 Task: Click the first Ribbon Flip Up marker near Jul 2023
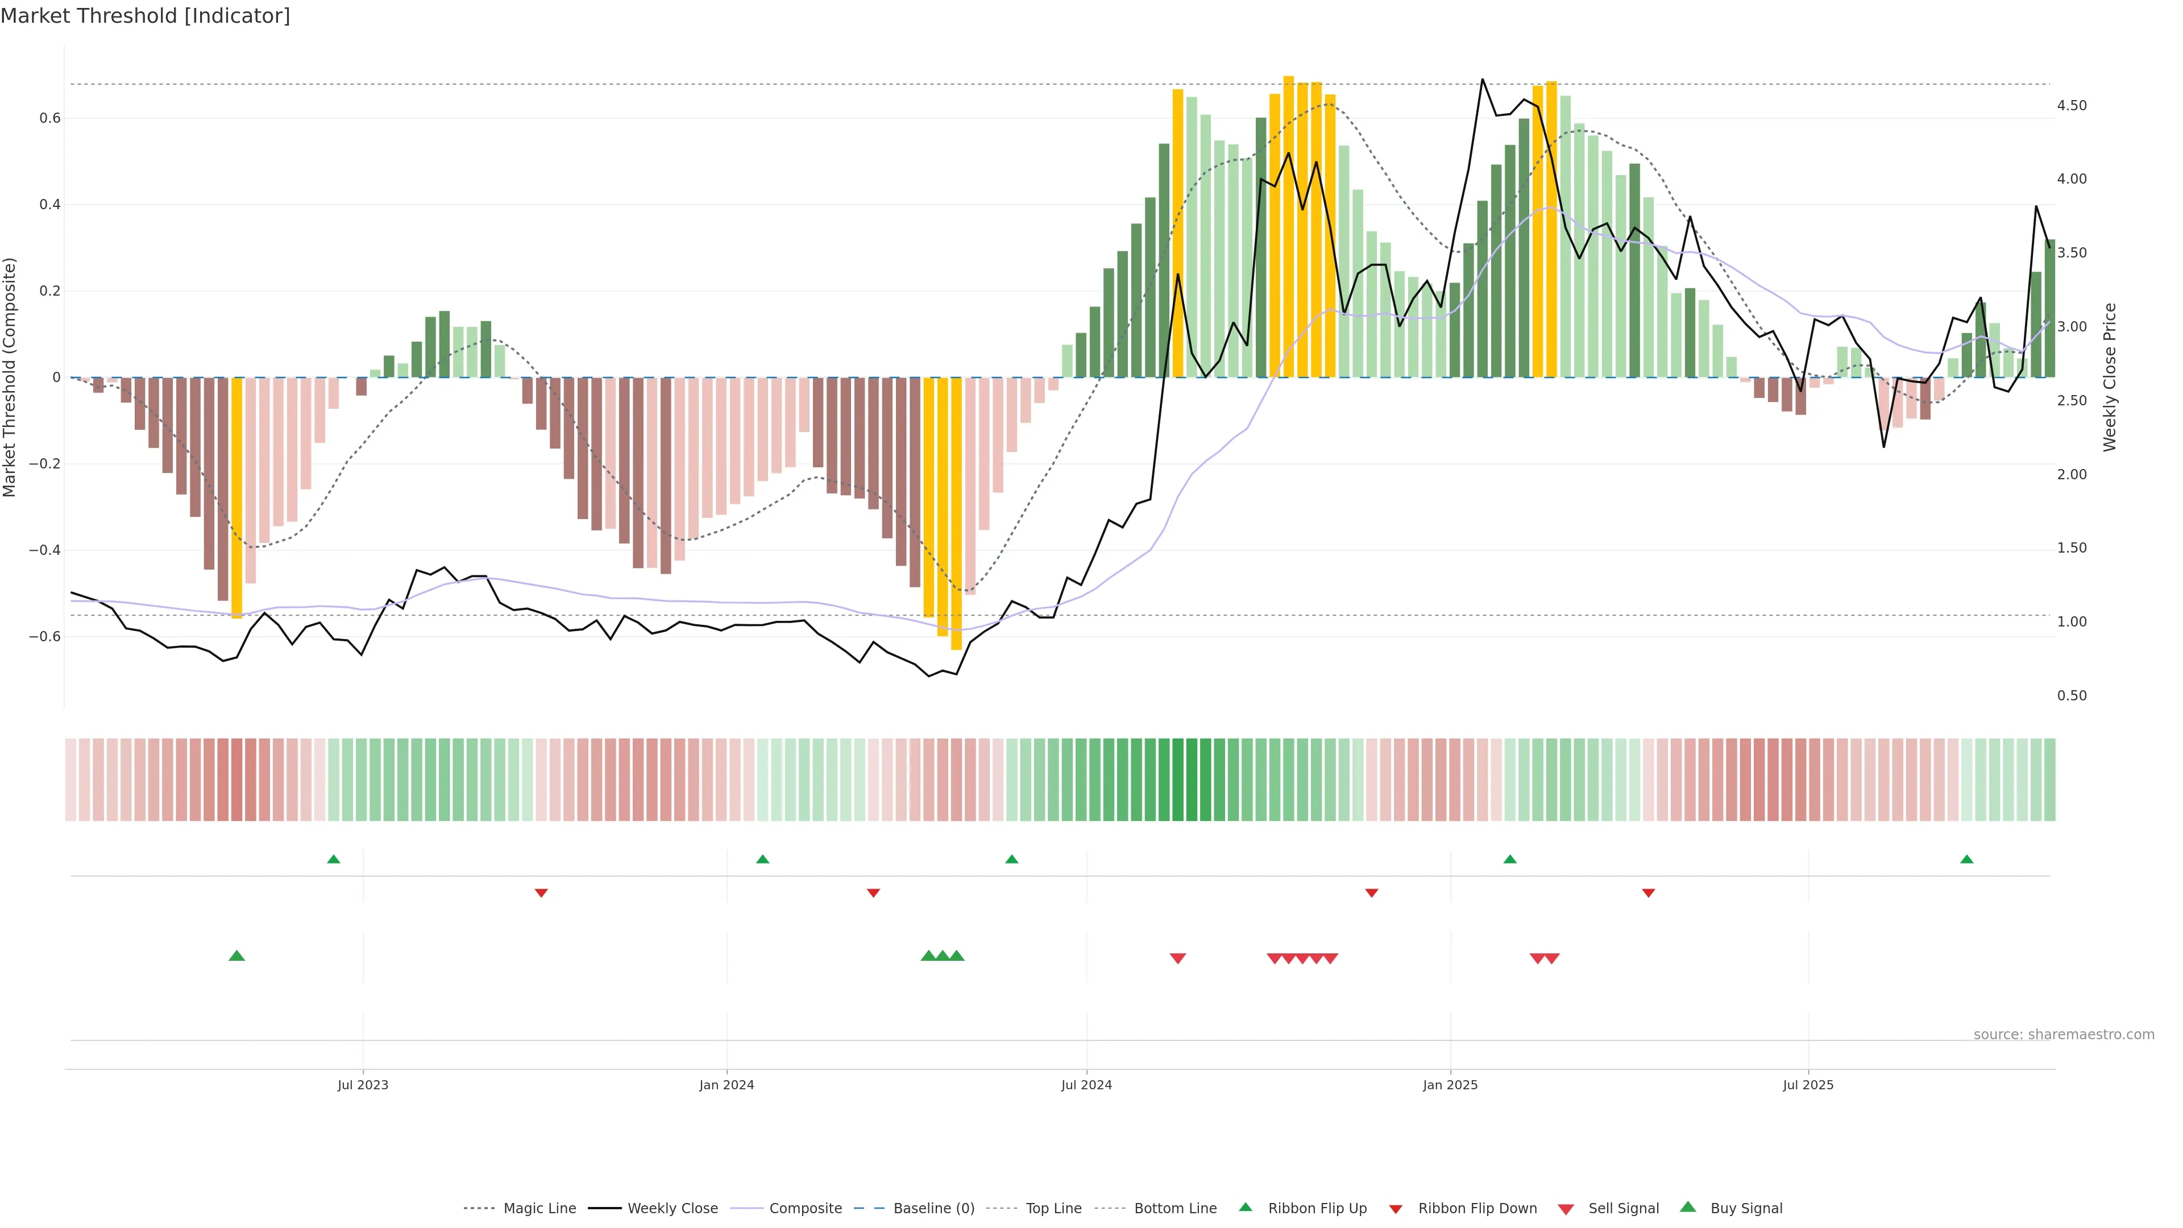[x=333, y=860]
